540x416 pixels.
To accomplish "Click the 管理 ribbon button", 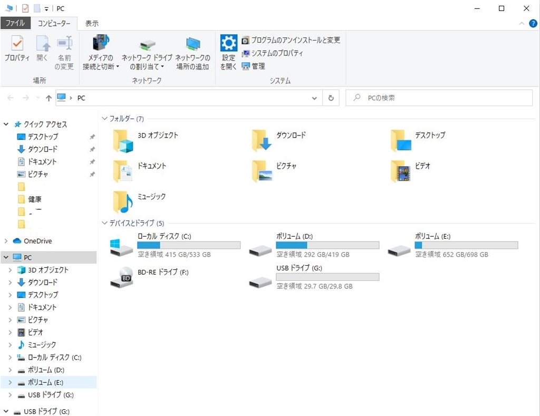I will coord(253,66).
